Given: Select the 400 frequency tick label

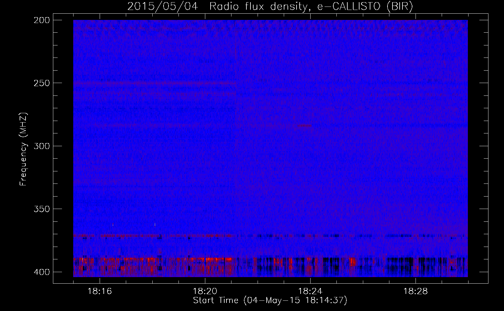Looking at the screenshot, I should [x=41, y=272].
